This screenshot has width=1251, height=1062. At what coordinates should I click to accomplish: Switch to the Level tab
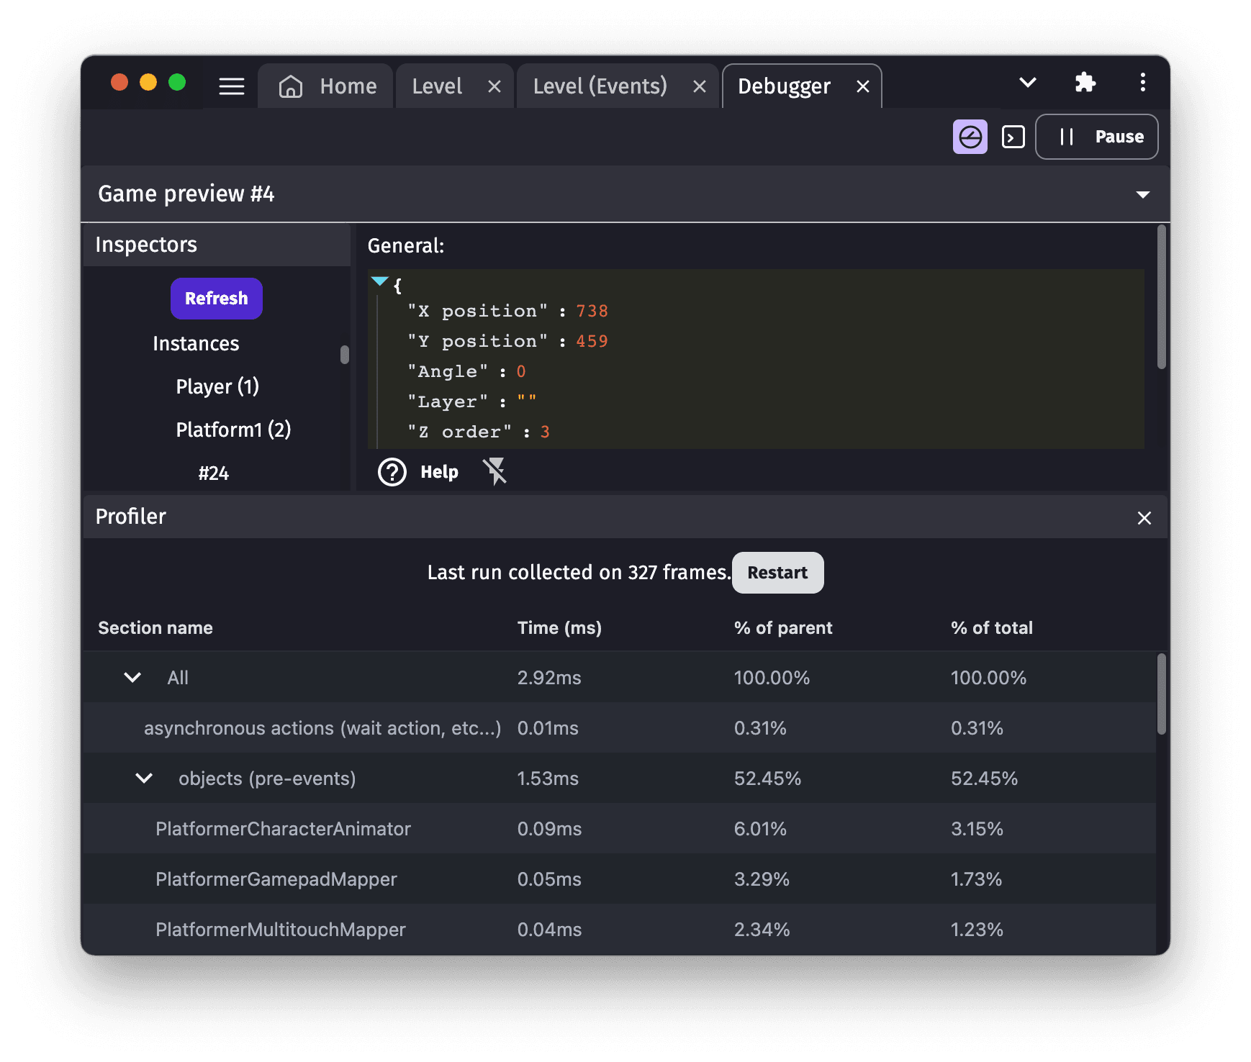pyautogui.click(x=436, y=86)
